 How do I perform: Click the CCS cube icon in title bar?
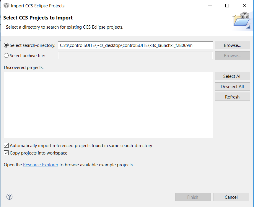[6, 6]
